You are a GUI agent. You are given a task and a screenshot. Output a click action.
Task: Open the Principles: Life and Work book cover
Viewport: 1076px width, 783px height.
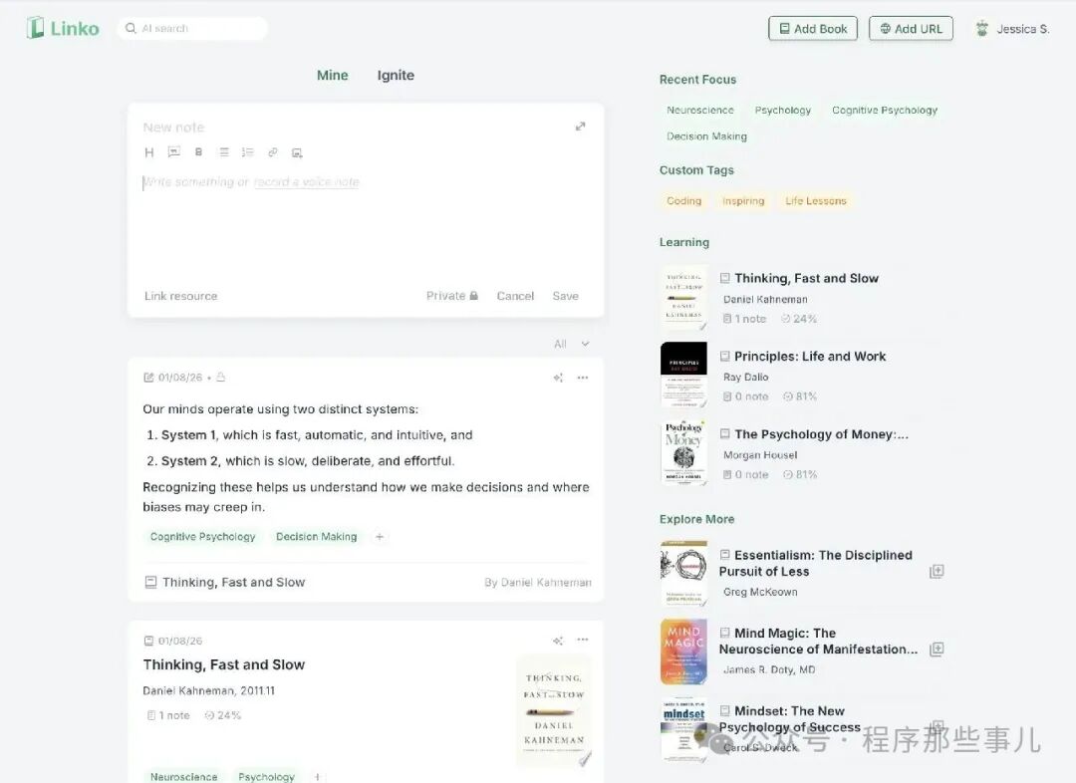click(683, 375)
